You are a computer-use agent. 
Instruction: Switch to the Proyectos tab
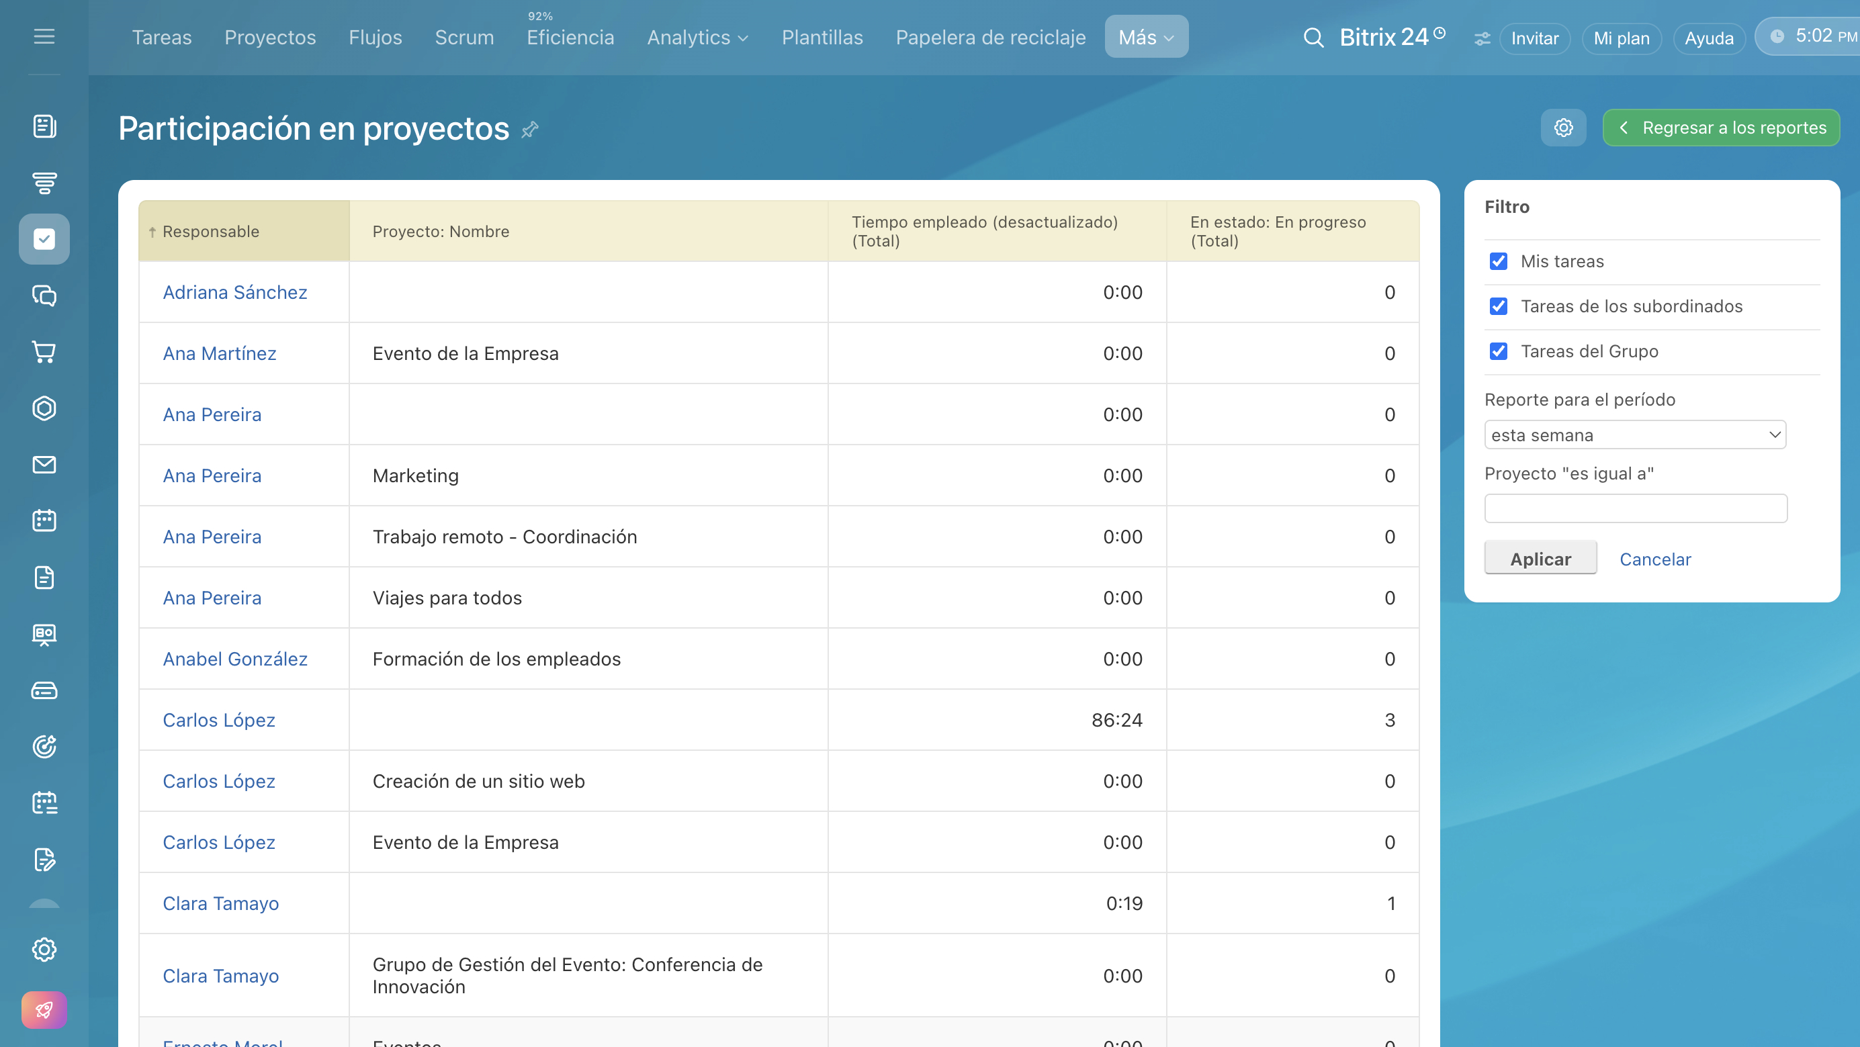[270, 38]
